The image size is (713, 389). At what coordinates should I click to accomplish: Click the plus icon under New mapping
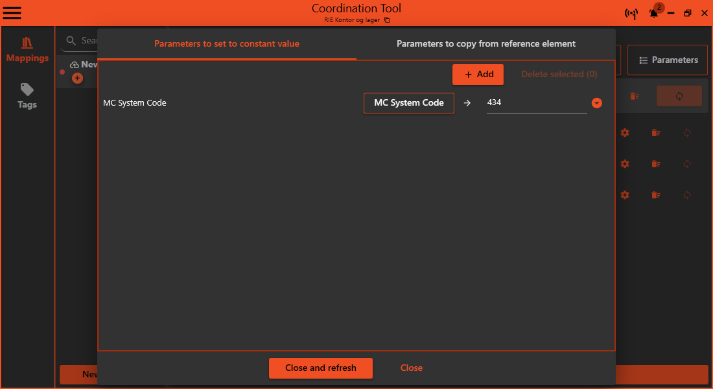pyautogui.click(x=77, y=78)
